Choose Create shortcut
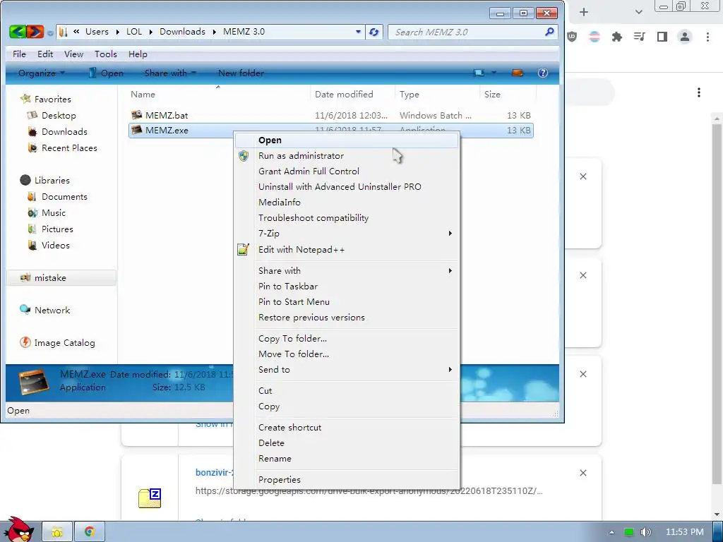 (x=347, y=427)
